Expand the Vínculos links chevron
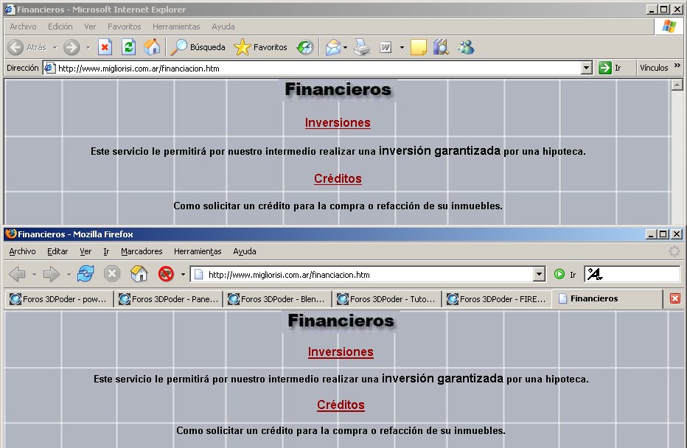 coord(677,66)
